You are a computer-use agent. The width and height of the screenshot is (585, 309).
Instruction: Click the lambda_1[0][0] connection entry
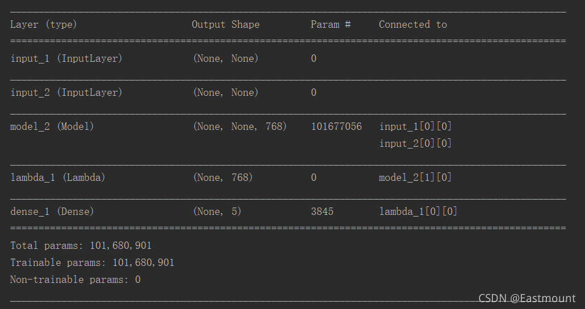418,211
